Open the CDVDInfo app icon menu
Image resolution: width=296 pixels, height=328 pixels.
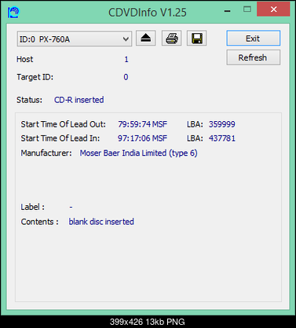(x=13, y=12)
